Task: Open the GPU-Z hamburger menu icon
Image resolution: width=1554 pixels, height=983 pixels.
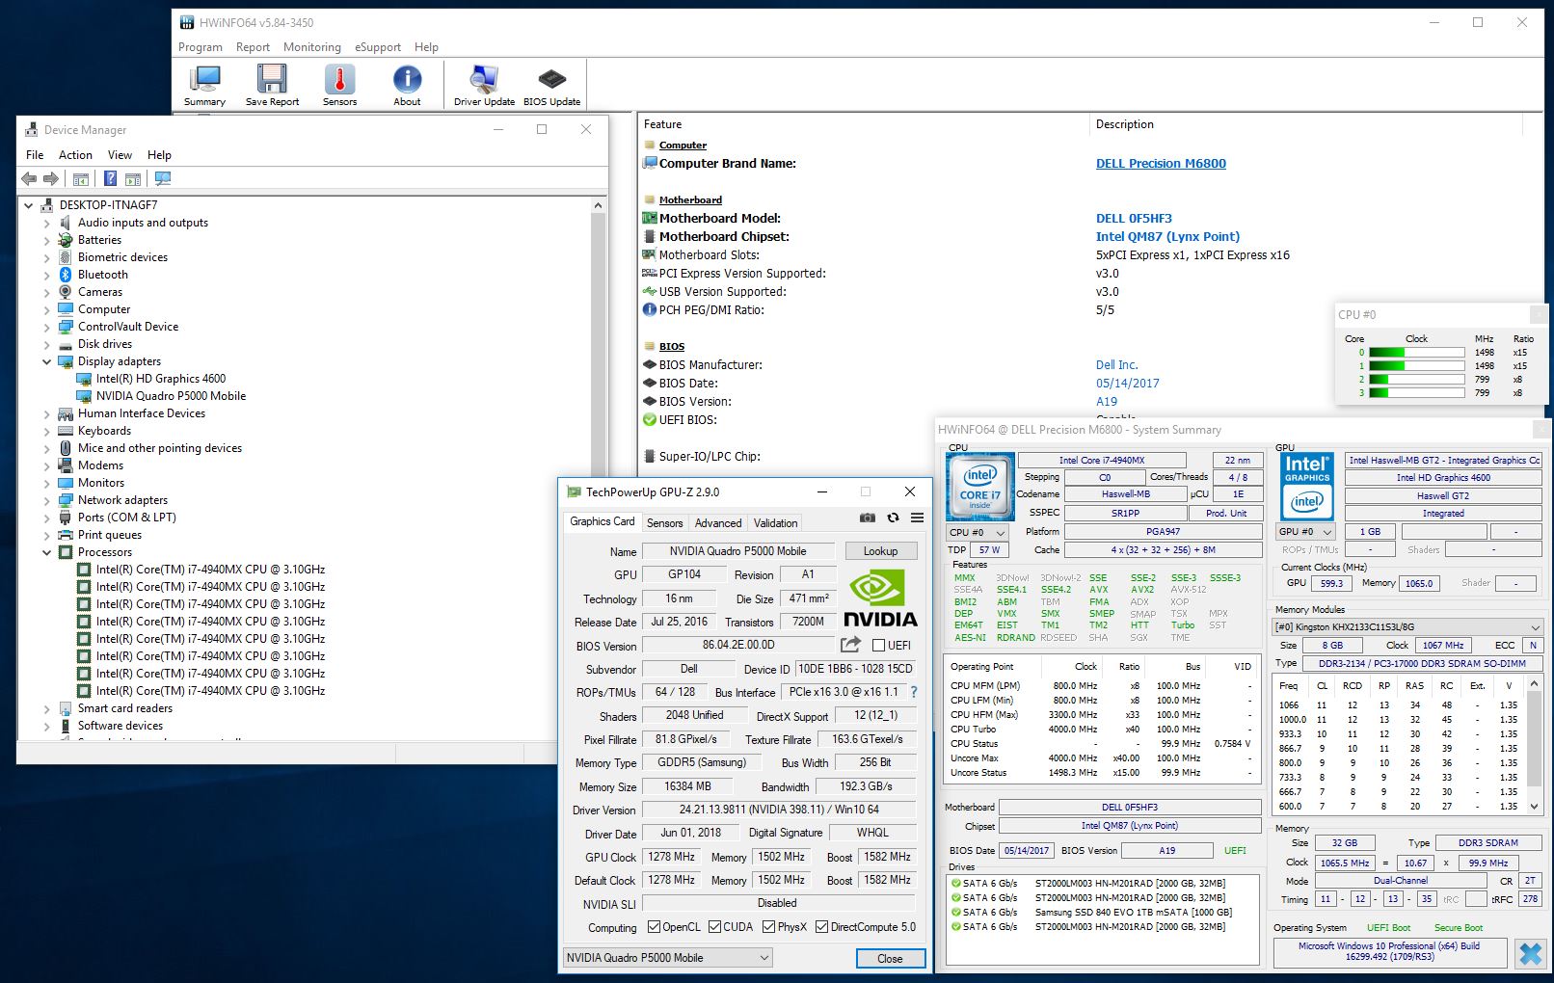Action: click(918, 518)
